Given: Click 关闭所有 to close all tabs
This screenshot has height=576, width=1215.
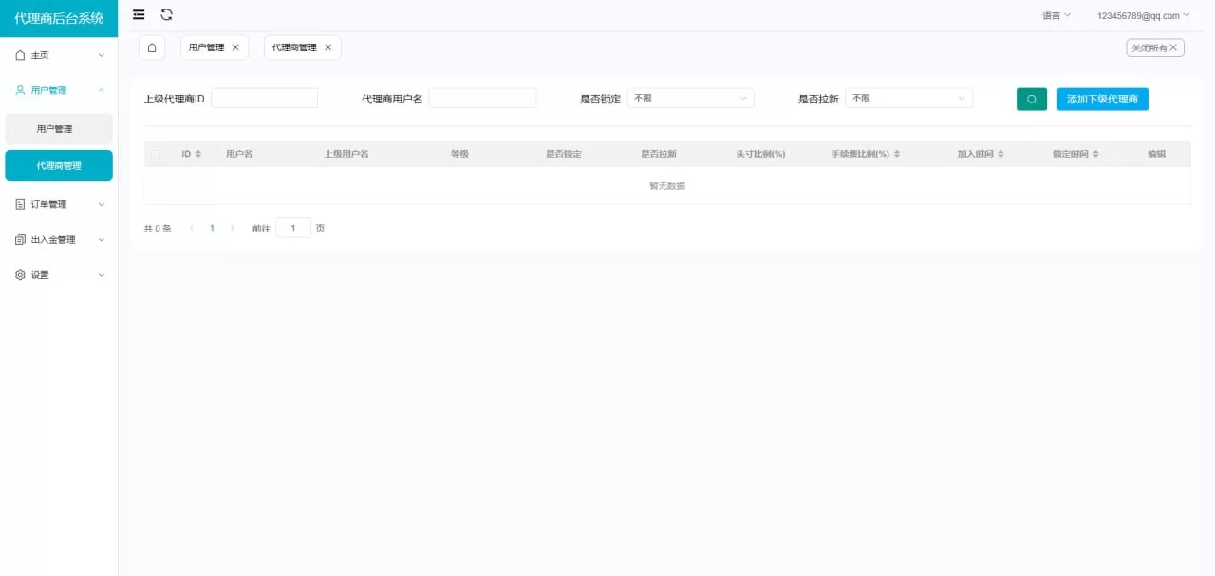Looking at the screenshot, I should 1154,46.
